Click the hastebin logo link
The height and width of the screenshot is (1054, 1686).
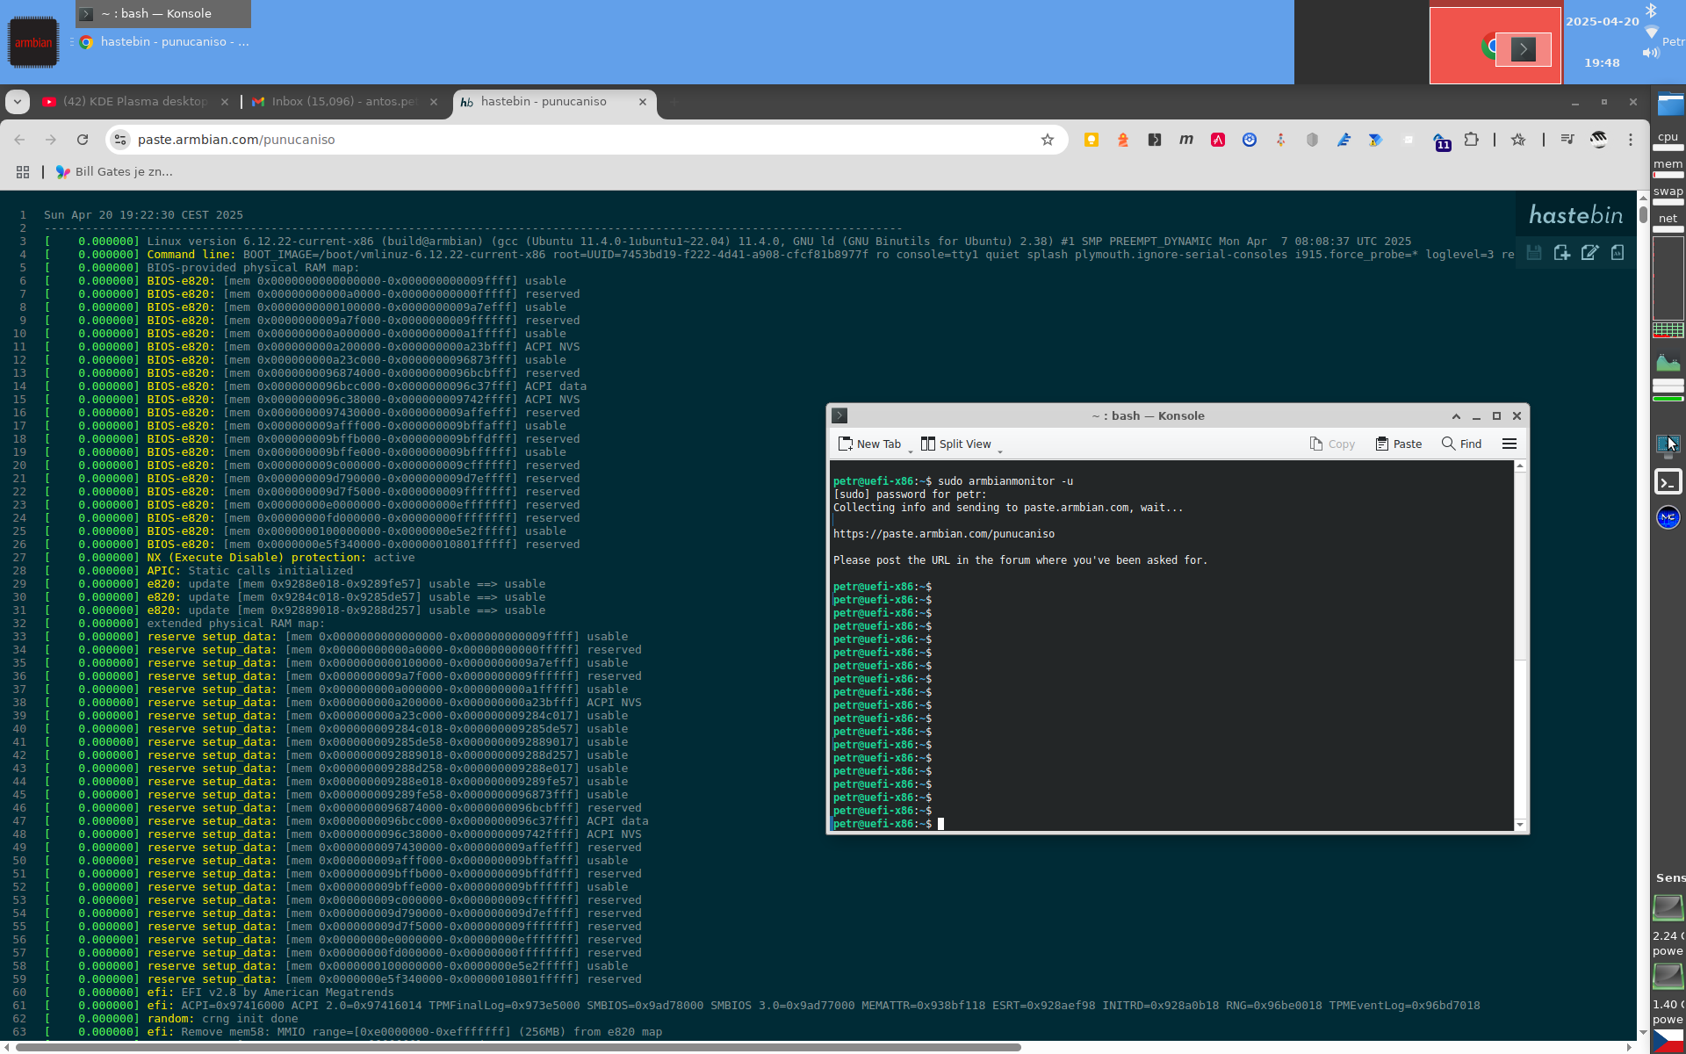pyautogui.click(x=1575, y=215)
